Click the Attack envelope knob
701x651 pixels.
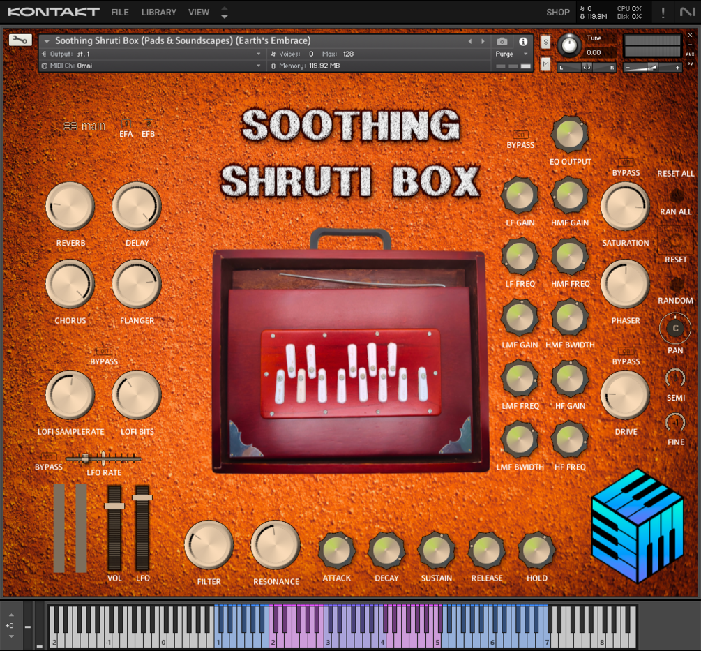[x=337, y=551]
